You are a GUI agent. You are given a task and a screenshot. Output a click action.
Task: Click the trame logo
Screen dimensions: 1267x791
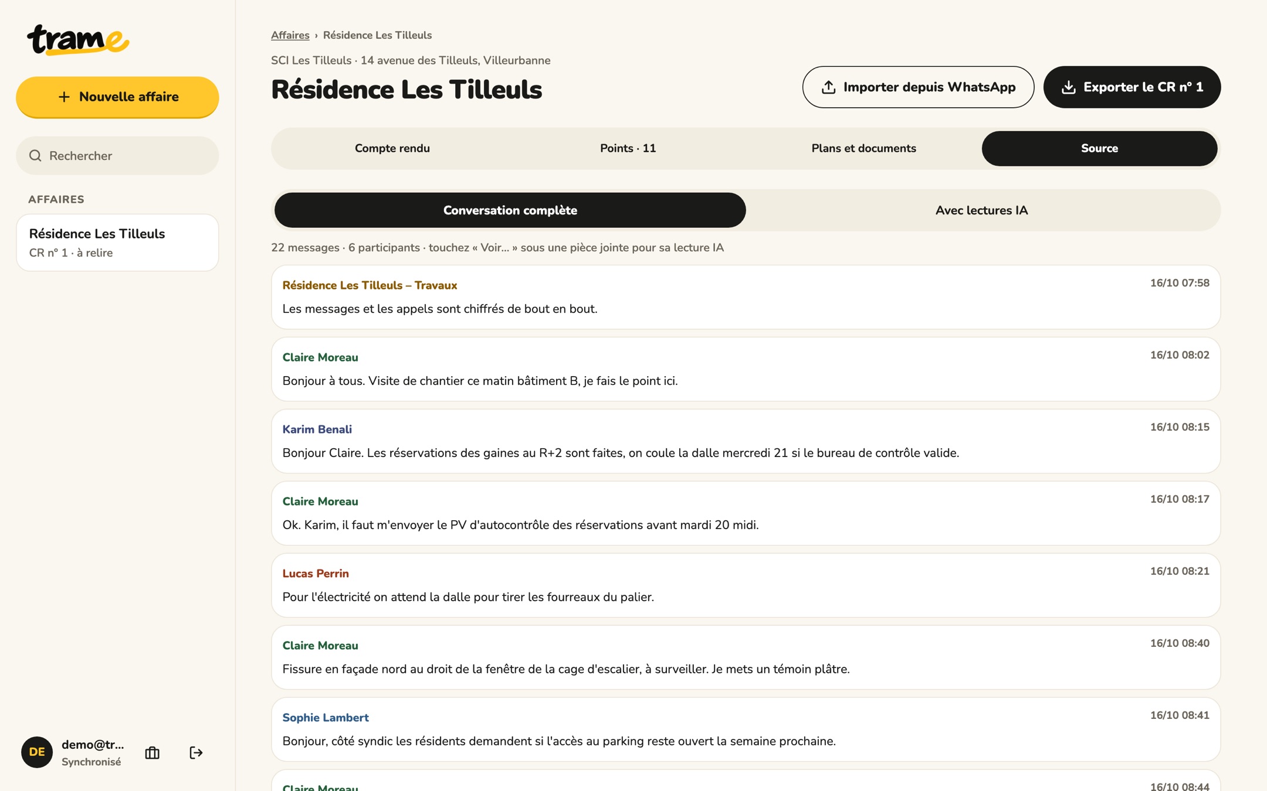(x=78, y=40)
